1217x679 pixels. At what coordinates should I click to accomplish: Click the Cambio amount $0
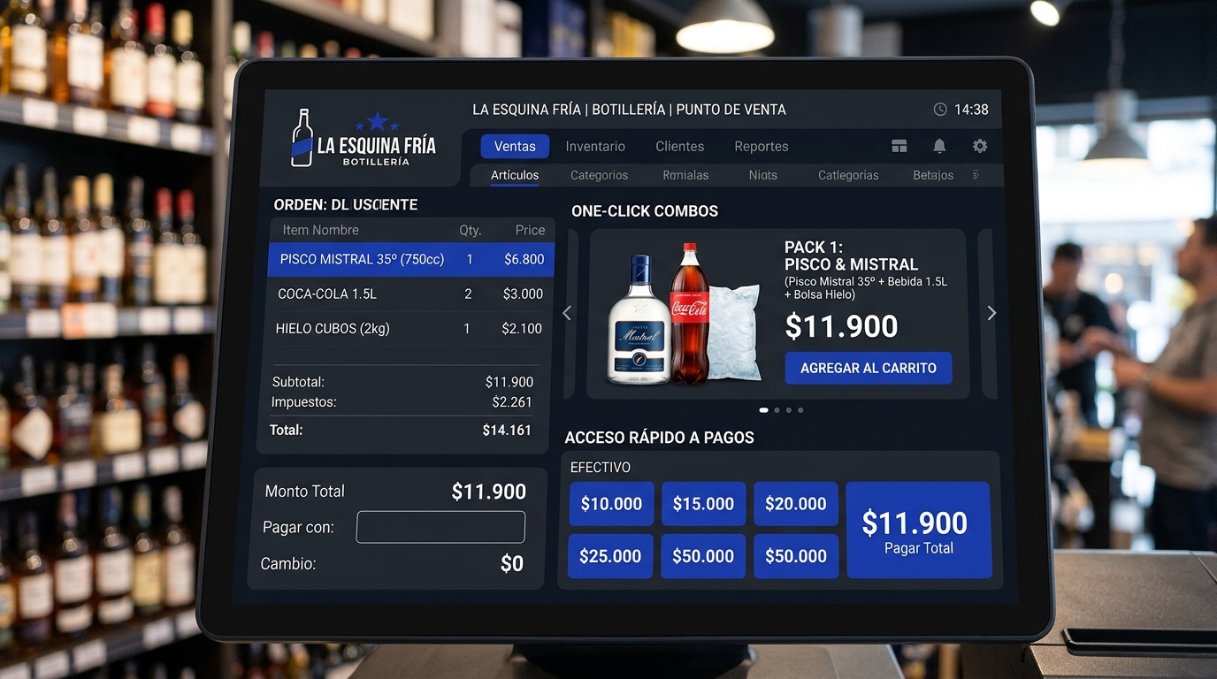(512, 564)
